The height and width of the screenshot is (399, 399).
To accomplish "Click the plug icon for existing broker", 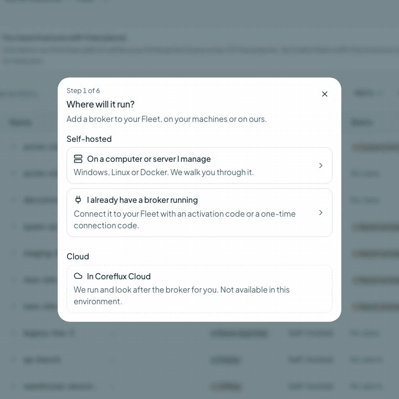I will coord(78,199).
